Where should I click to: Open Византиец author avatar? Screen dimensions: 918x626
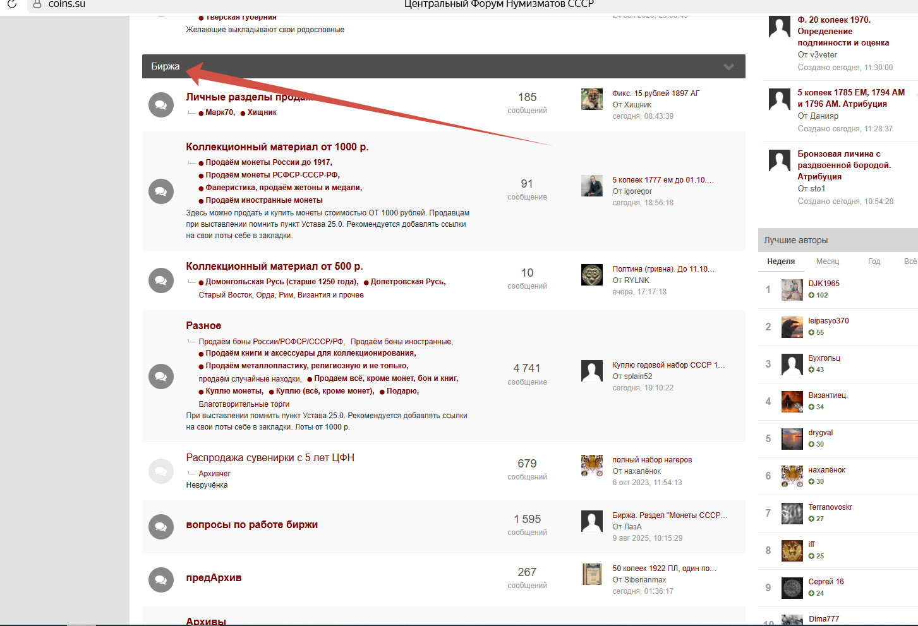(x=792, y=401)
